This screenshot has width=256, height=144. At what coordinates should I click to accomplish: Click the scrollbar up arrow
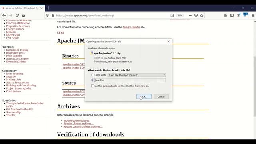255,21
